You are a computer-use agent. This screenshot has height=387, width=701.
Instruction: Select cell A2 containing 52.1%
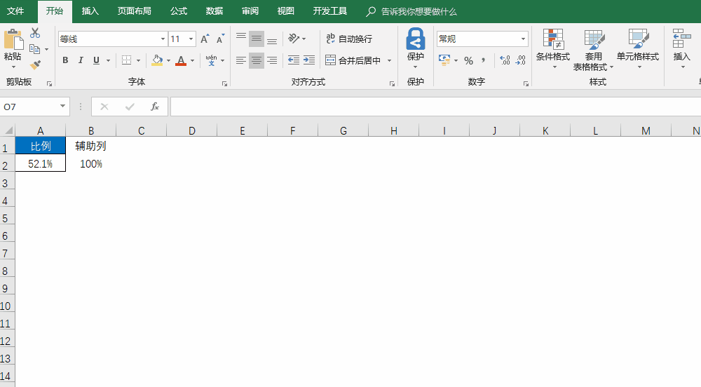coord(40,163)
